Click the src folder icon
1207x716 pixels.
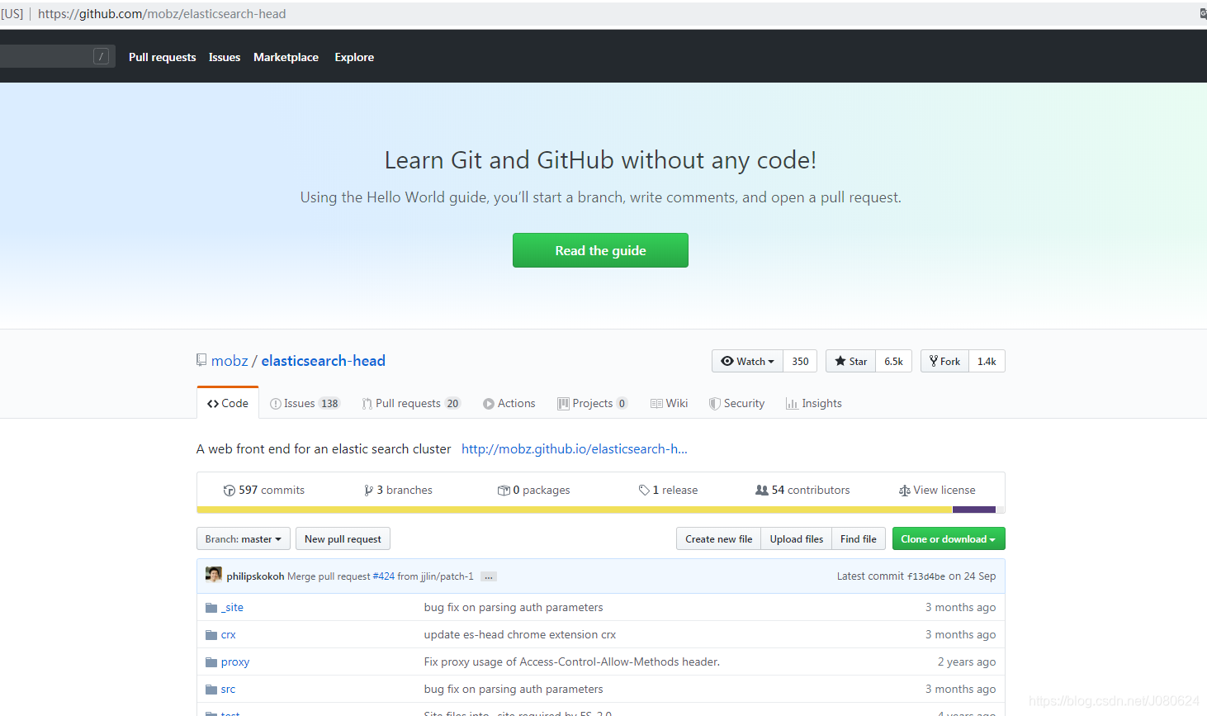point(211,690)
